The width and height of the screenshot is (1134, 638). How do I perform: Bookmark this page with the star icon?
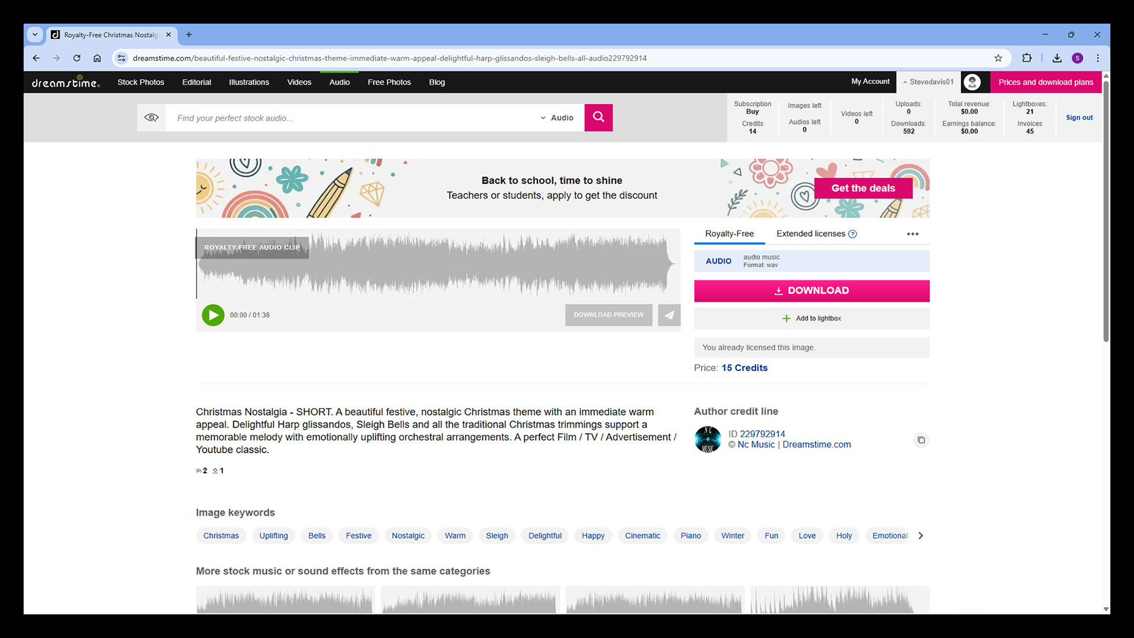[x=998, y=58]
